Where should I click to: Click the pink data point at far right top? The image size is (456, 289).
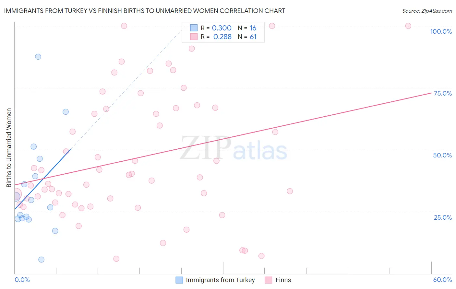click(408, 26)
